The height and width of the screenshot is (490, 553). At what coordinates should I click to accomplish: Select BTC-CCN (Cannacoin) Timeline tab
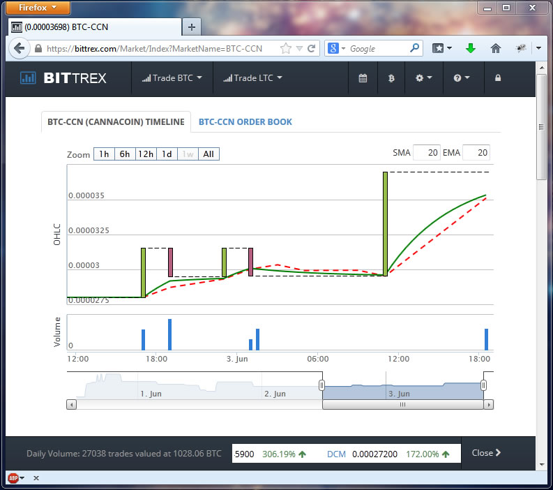(x=116, y=121)
